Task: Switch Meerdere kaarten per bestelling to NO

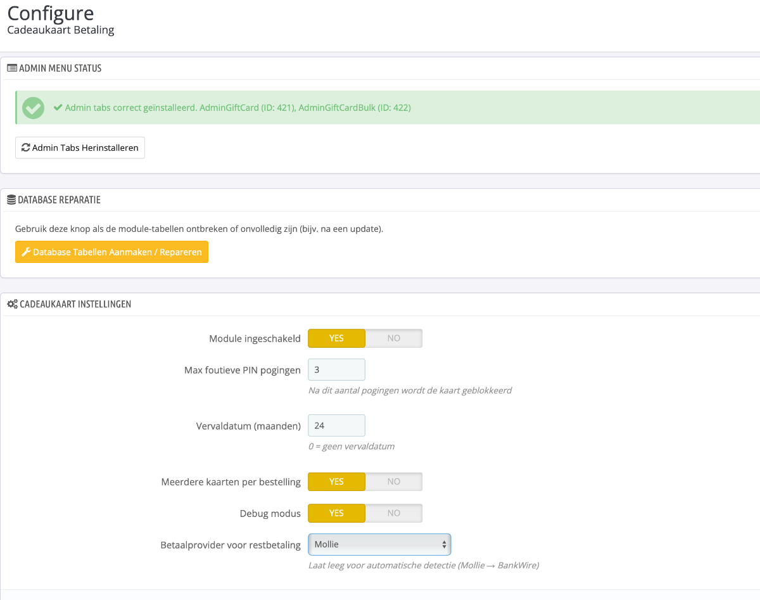Action: tap(393, 482)
